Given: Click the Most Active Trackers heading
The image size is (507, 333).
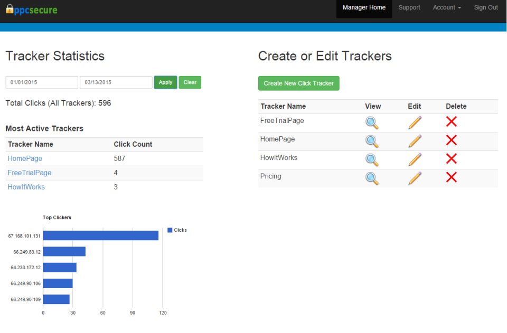Looking at the screenshot, I should pos(44,129).
